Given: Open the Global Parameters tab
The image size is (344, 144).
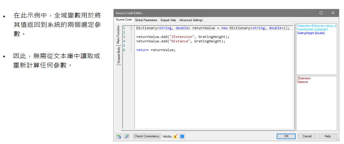Looking at the screenshot, I should click(146, 20).
